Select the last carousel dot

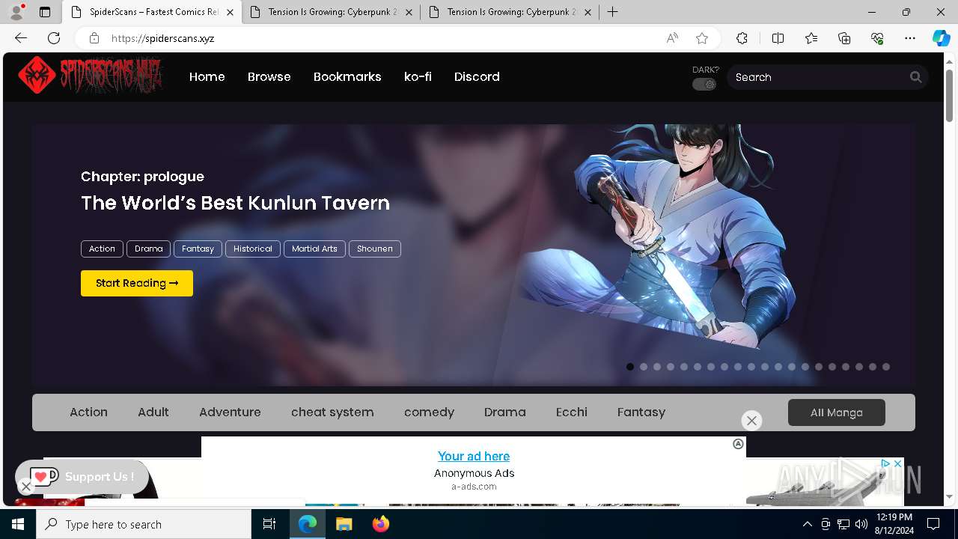[886, 367]
